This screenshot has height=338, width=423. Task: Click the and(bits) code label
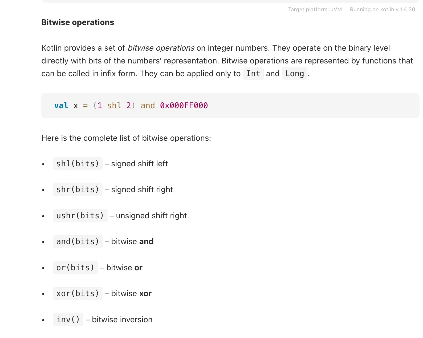(x=78, y=242)
